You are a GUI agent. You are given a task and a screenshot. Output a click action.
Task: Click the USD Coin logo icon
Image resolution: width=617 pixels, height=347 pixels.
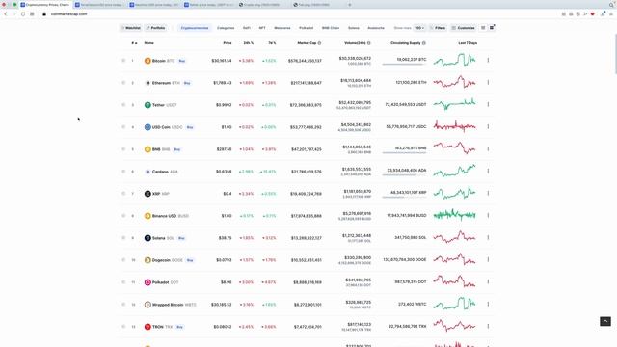click(148, 127)
